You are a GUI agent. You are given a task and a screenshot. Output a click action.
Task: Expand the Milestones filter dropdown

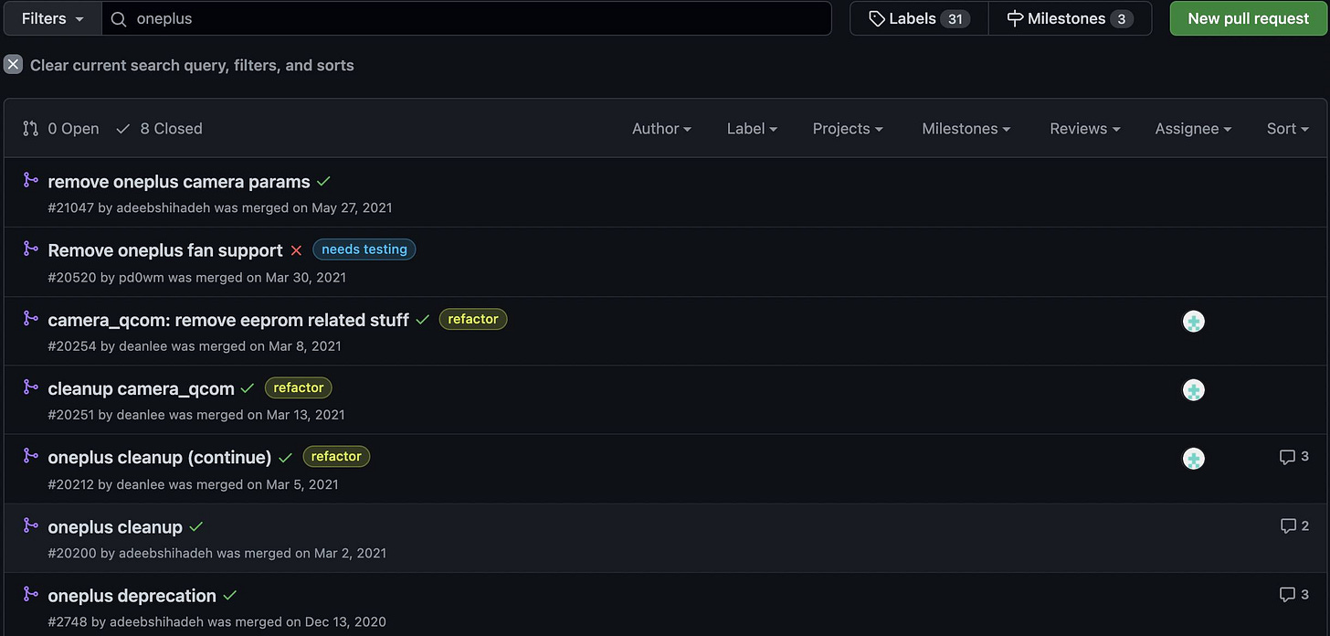966,129
